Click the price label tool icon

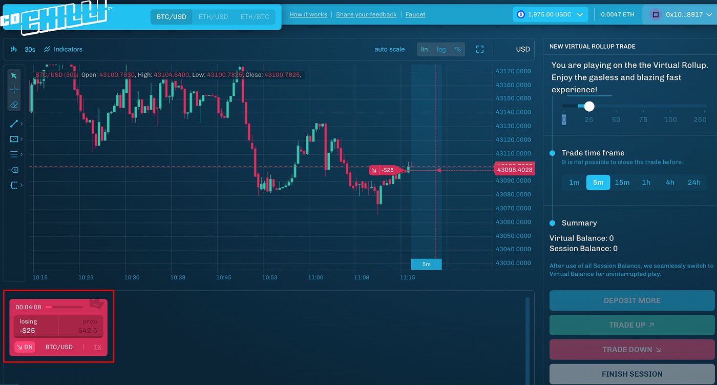tap(14, 170)
